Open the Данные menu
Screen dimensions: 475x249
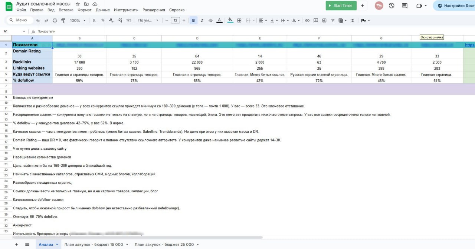pyautogui.click(x=103, y=10)
